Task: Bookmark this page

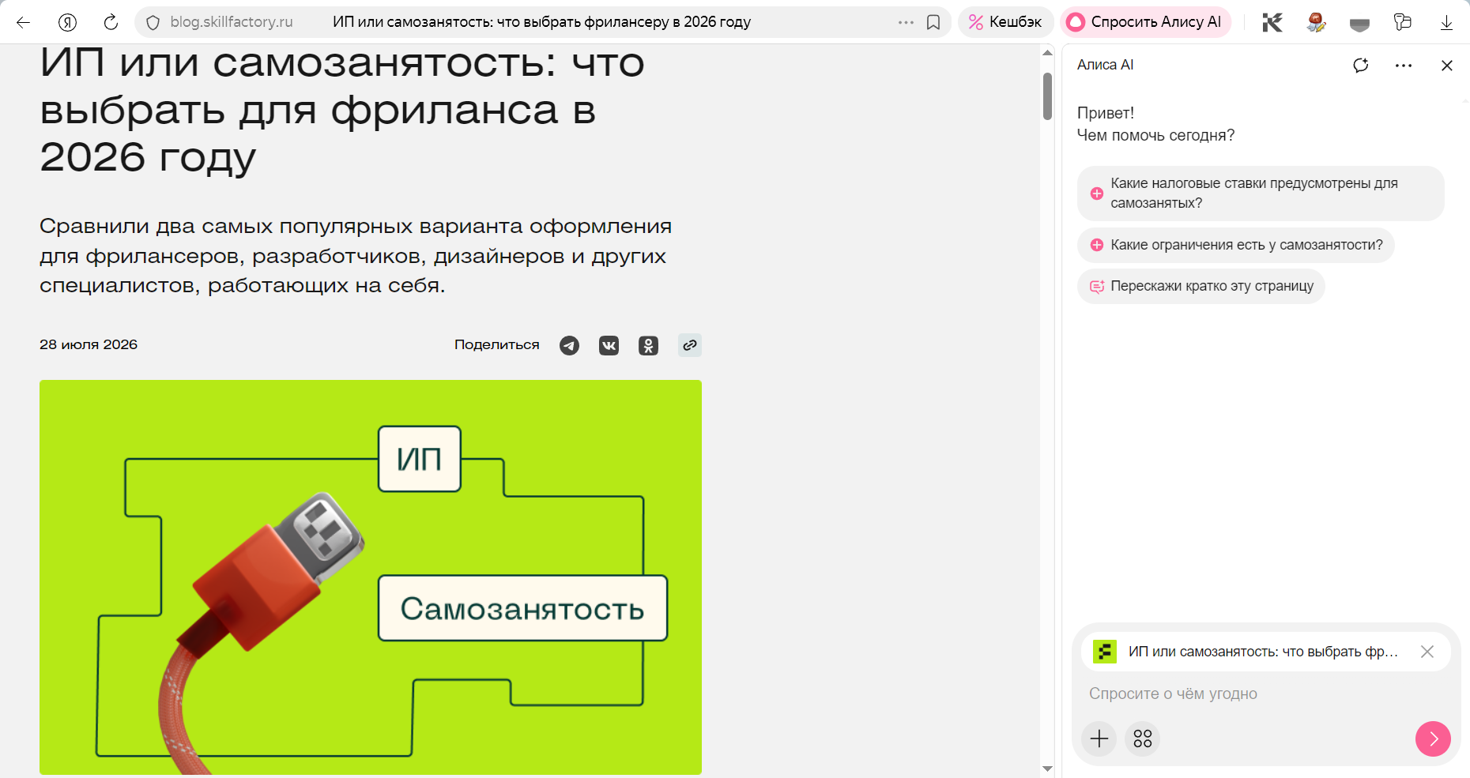Action: coord(933,22)
